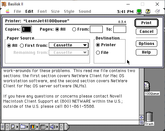The width and height of the screenshot is (165, 131).
Task: Open Monitor resolution checkerboard module
Action: [43, 127]
